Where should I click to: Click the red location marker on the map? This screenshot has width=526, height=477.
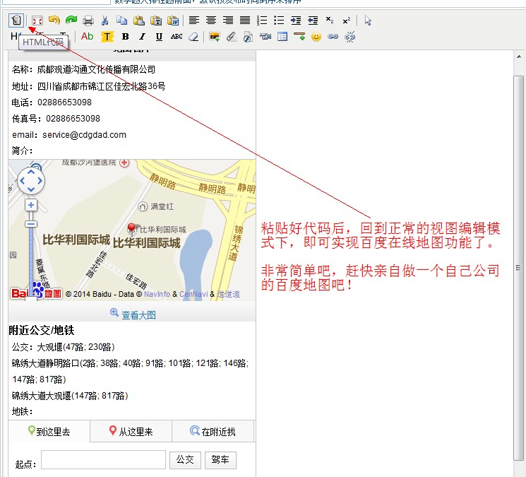(x=131, y=228)
